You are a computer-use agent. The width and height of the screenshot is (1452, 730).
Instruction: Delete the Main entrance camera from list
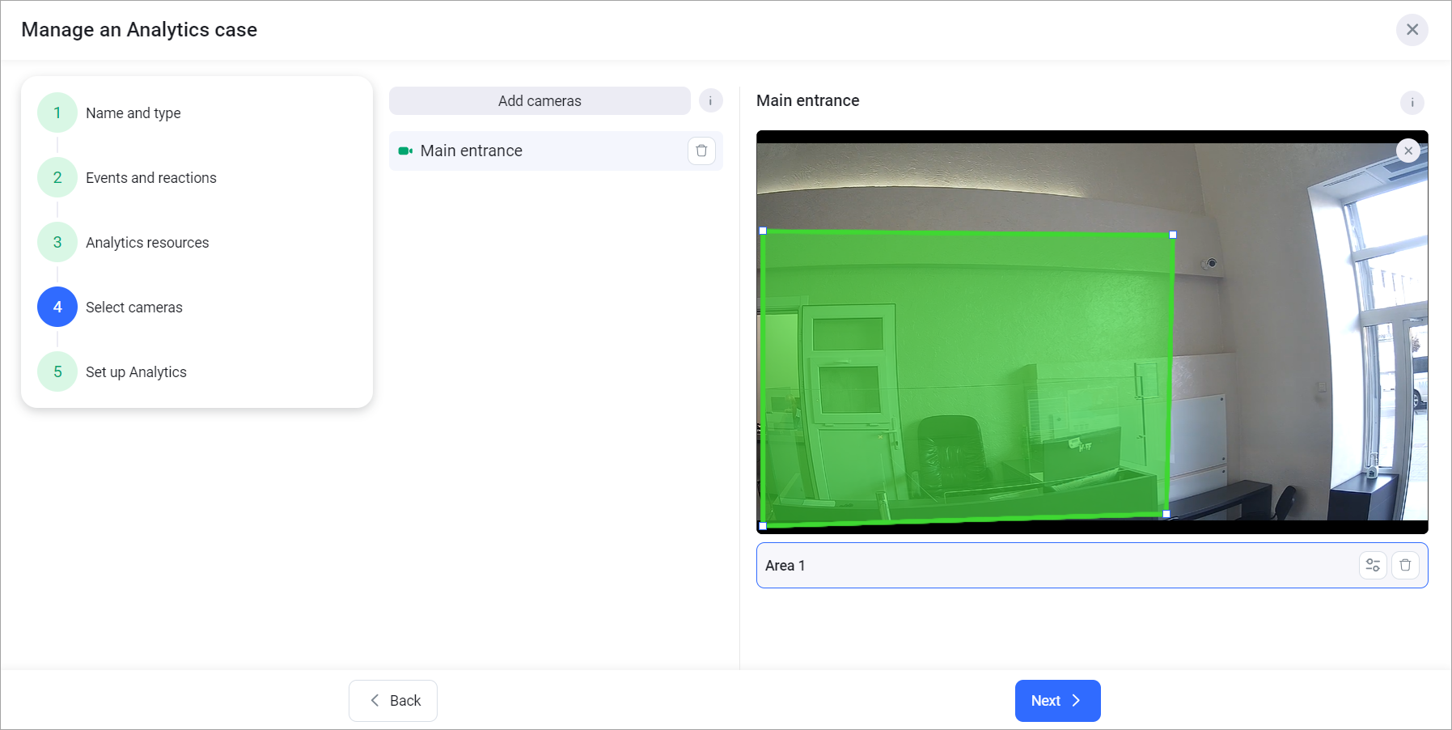pos(701,151)
